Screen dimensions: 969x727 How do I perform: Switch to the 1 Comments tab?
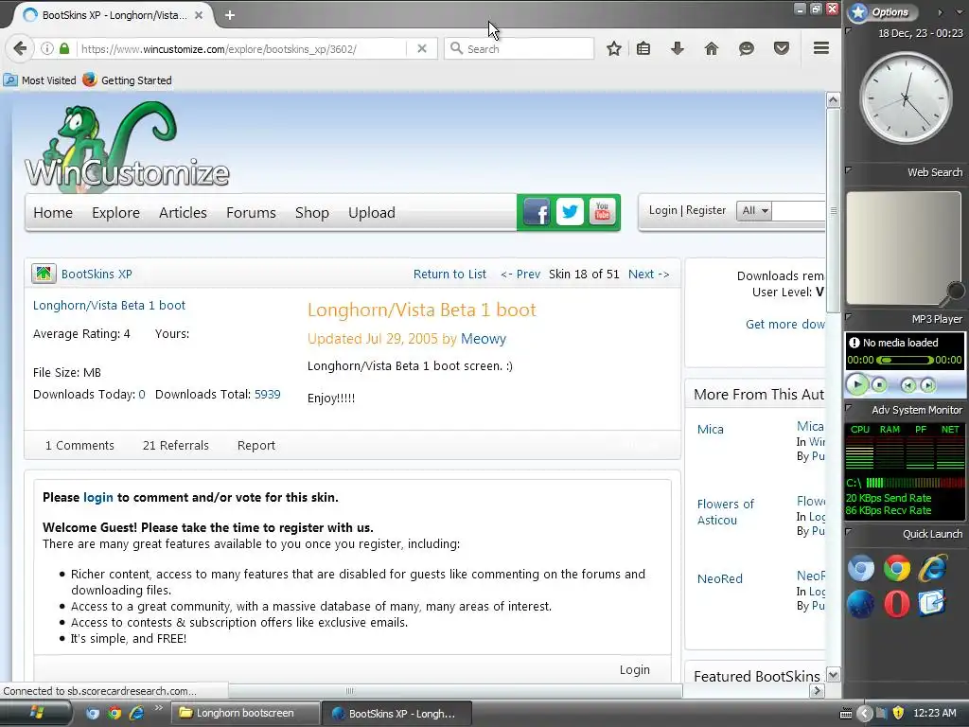pyautogui.click(x=79, y=445)
